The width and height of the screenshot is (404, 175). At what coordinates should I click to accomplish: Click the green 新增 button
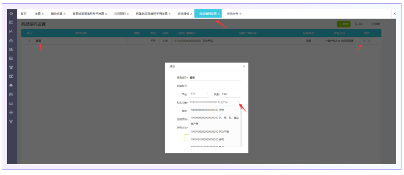(x=343, y=24)
